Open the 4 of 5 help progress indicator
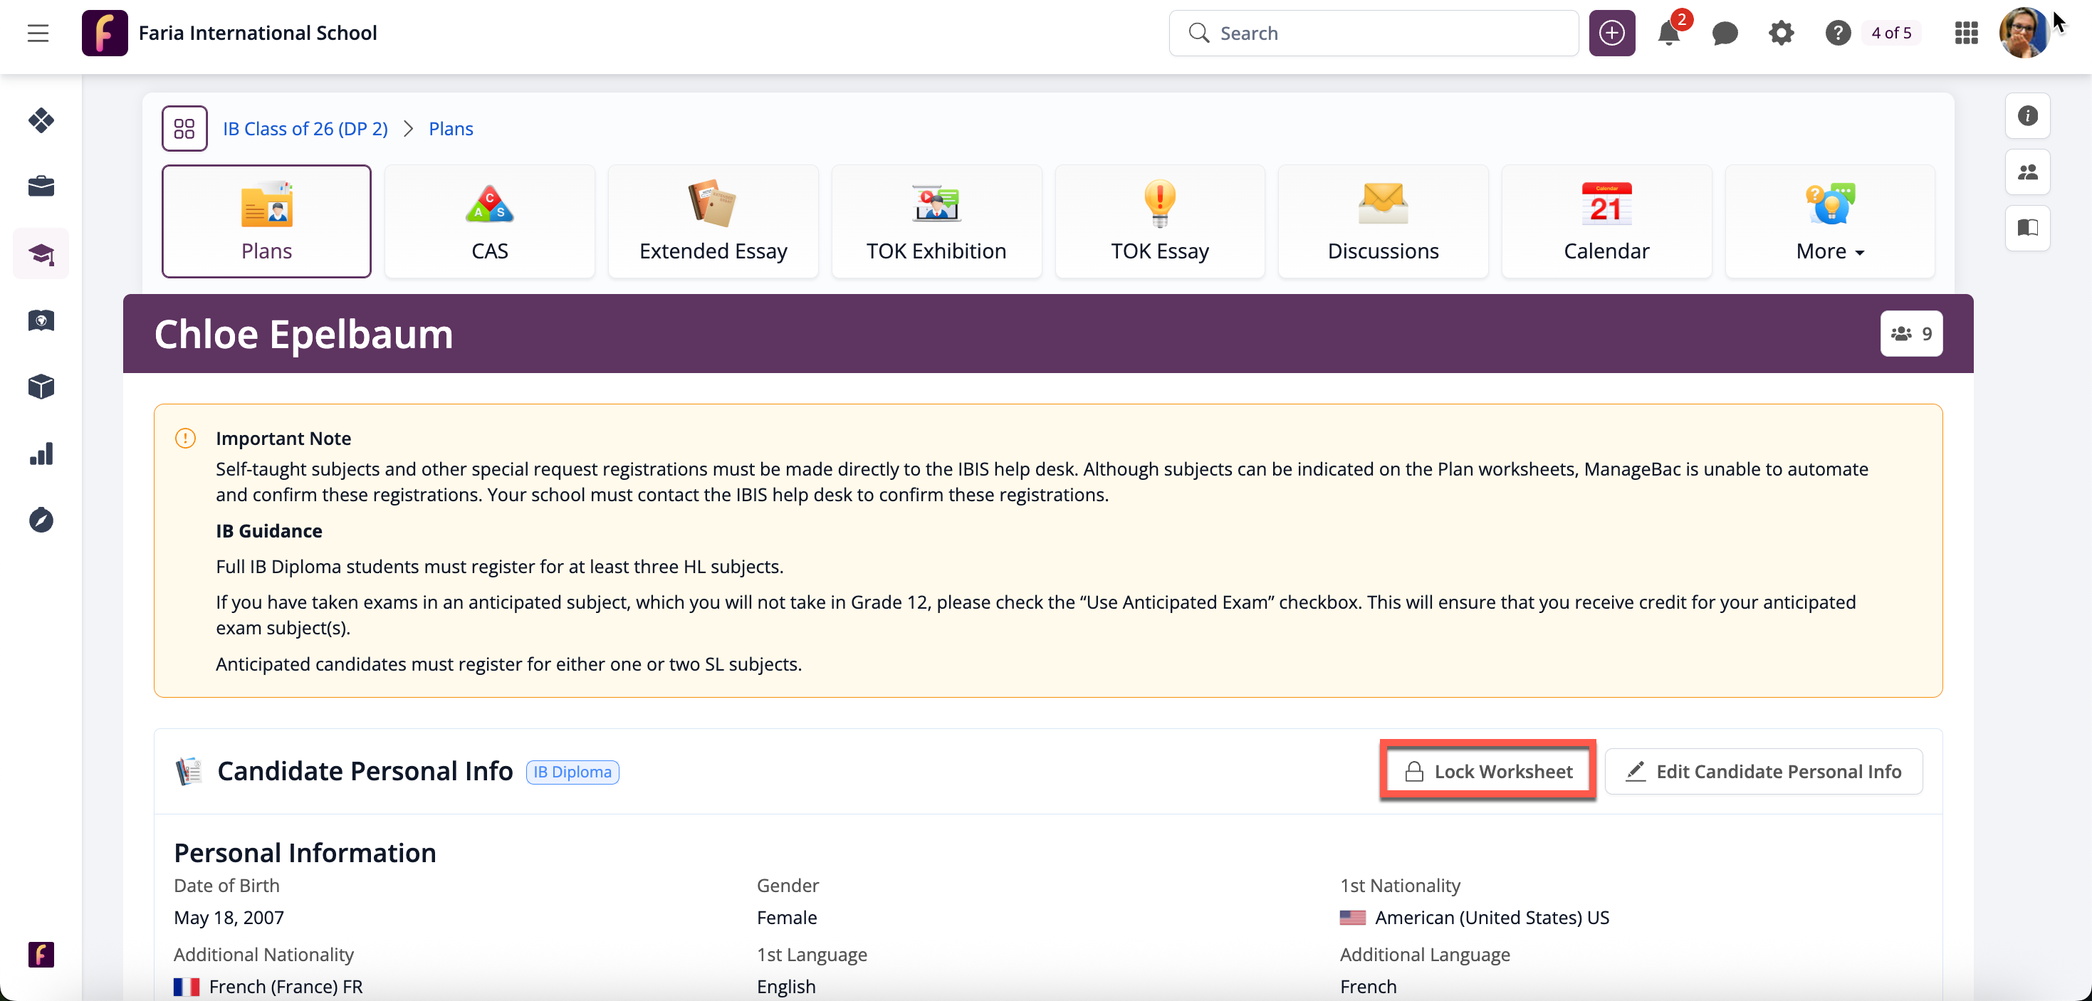This screenshot has width=2092, height=1001. [1890, 33]
